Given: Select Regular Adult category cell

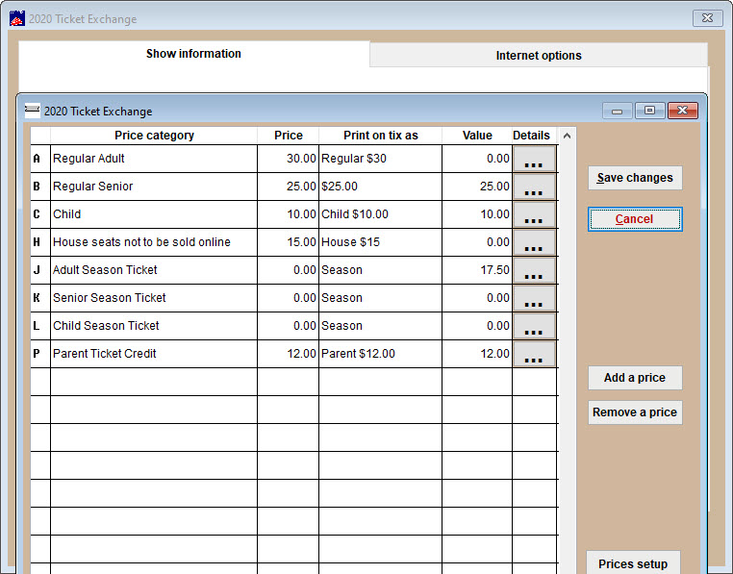Looking at the screenshot, I should point(154,159).
